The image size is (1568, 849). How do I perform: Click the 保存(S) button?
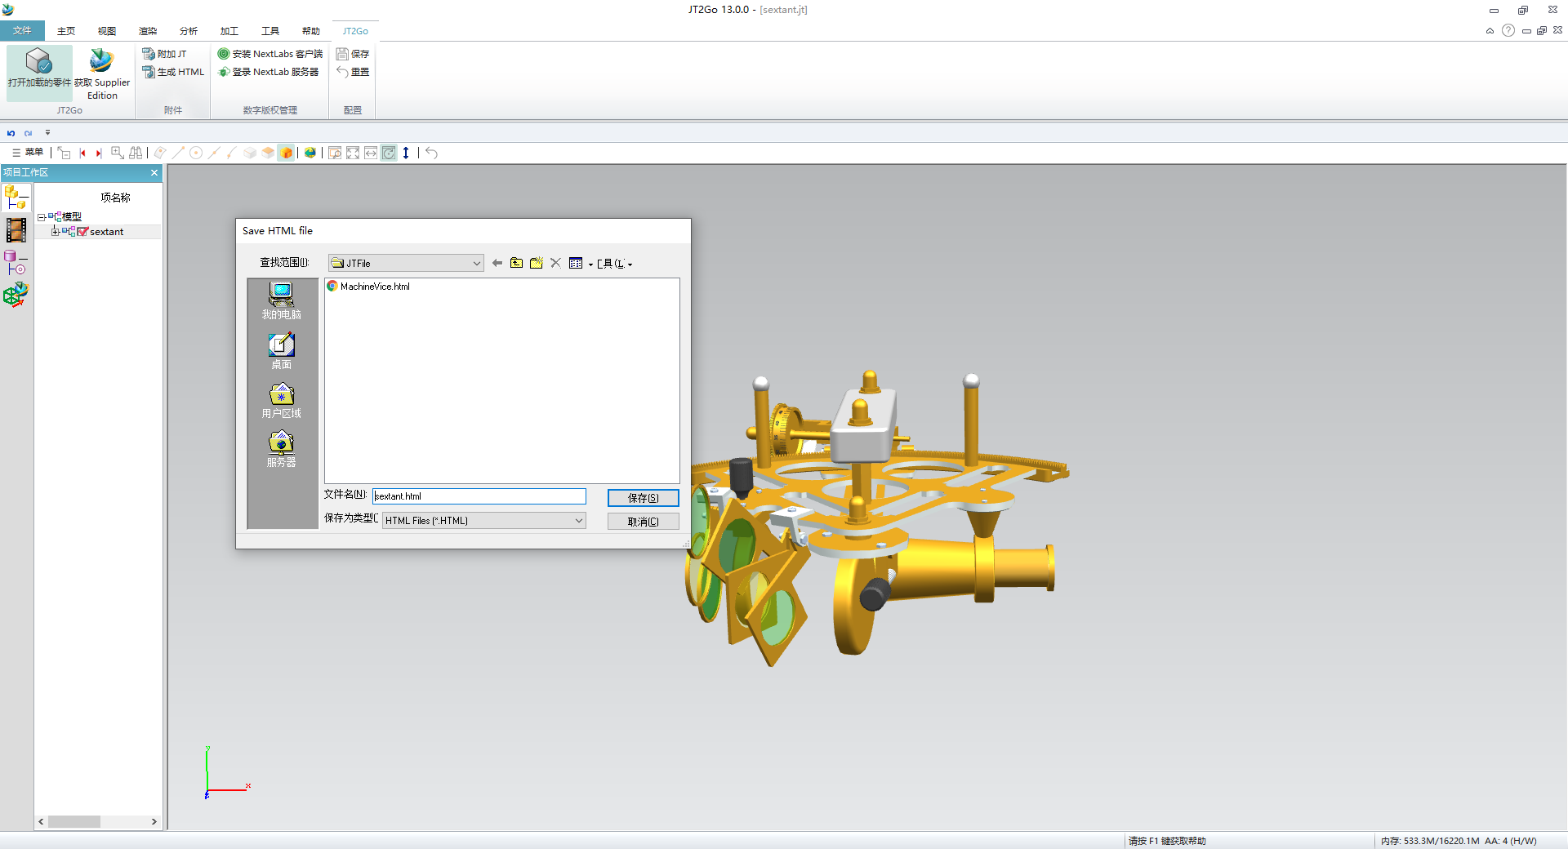(x=643, y=498)
